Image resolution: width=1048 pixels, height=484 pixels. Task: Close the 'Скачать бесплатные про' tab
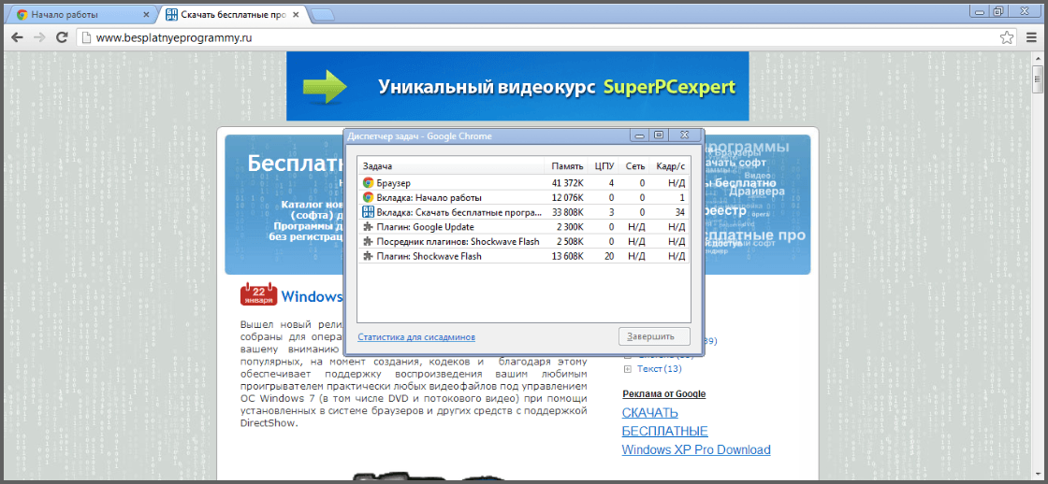coord(296,14)
